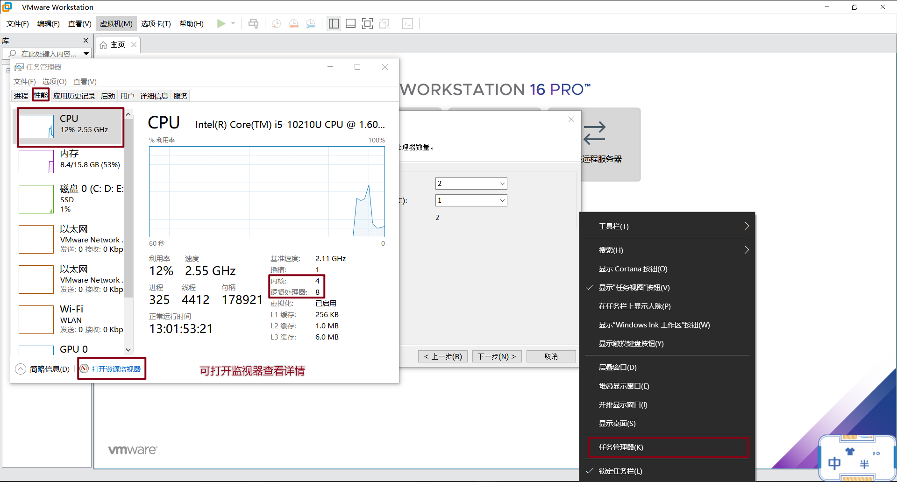Viewport: 897px width, 482px height.
Task: Open the processor count dropdown showing 2
Action: coord(471,184)
